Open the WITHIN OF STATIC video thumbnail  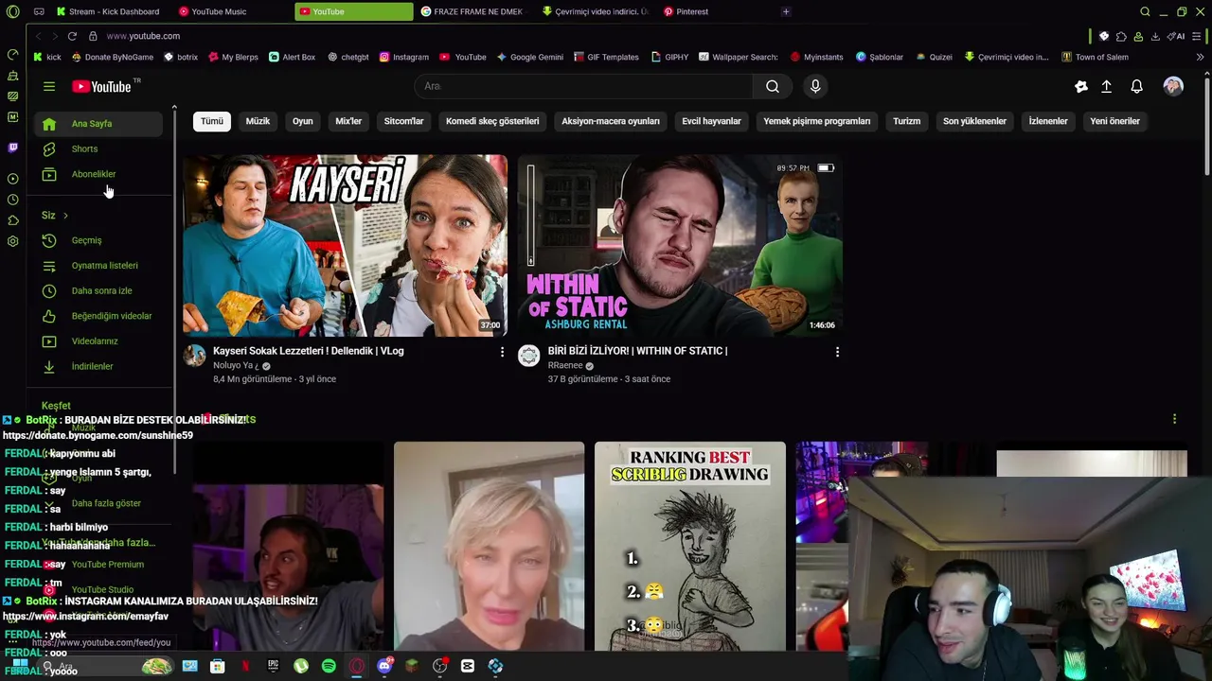pos(680,245)
